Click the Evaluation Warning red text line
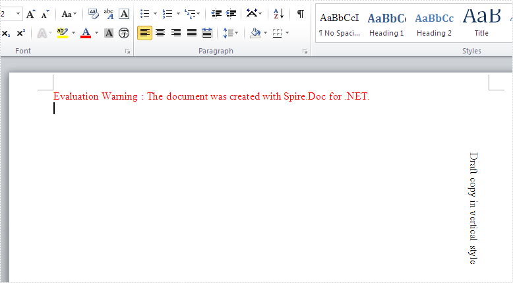The height and width of the screenshot is (283, 513). (x=212, y=96)
